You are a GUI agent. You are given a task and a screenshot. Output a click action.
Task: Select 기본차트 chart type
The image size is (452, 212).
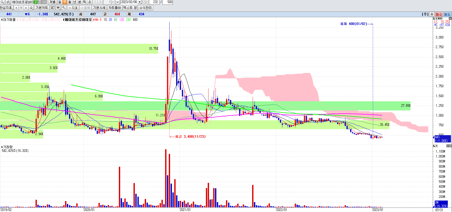42,8
